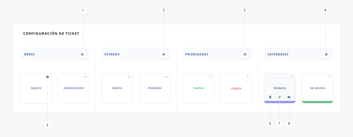
Task: Add a new priority in Prioridades
Action: pos(245,54)
